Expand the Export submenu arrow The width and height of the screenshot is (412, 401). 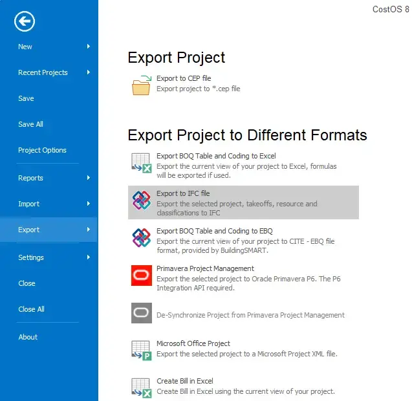pyautogui.click(x=88, y=230)
